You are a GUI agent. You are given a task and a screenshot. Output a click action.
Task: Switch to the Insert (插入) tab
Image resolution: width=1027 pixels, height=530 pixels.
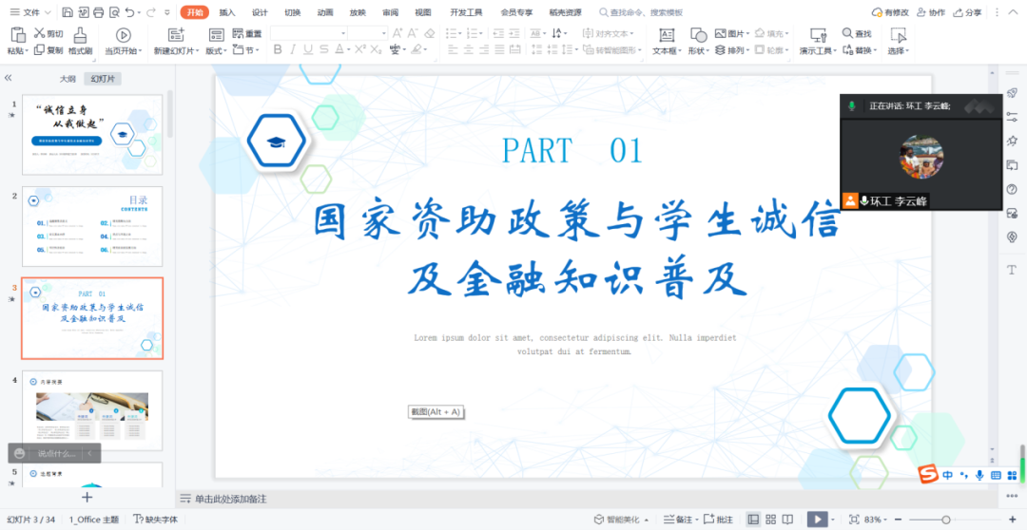[x=227, y=12]
